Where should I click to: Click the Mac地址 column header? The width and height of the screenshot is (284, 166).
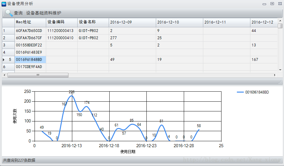click(x=30, y=22)
